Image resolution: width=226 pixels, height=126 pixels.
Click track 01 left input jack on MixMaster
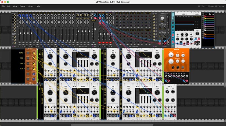[x=20, y=15]
